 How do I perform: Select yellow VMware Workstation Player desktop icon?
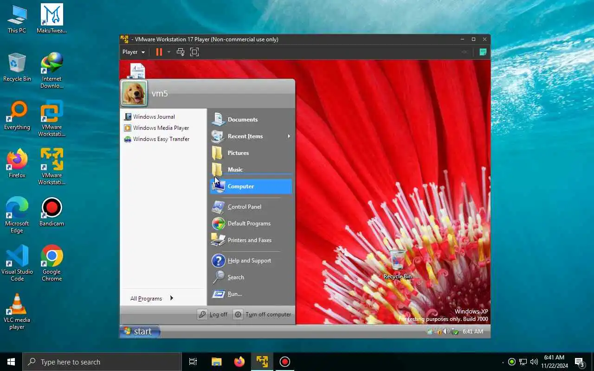click(52, 167)
